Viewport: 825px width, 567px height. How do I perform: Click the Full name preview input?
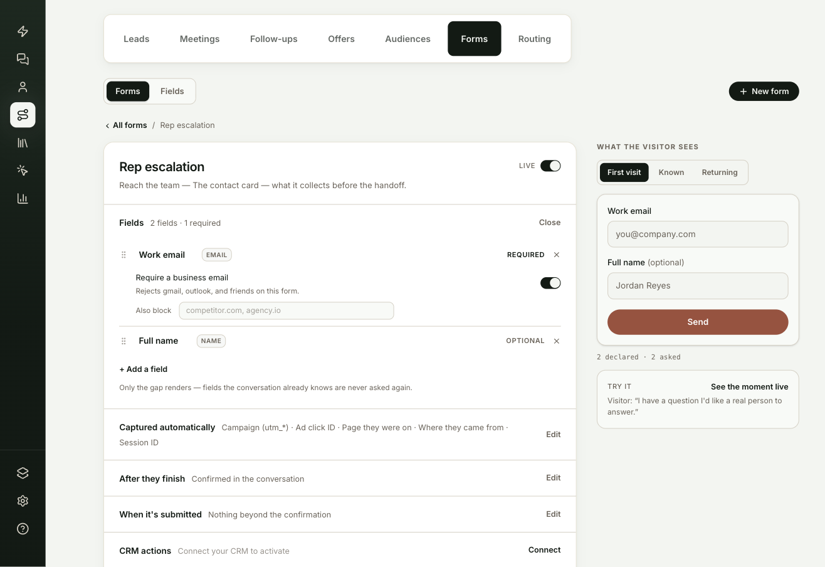[698, 285]
